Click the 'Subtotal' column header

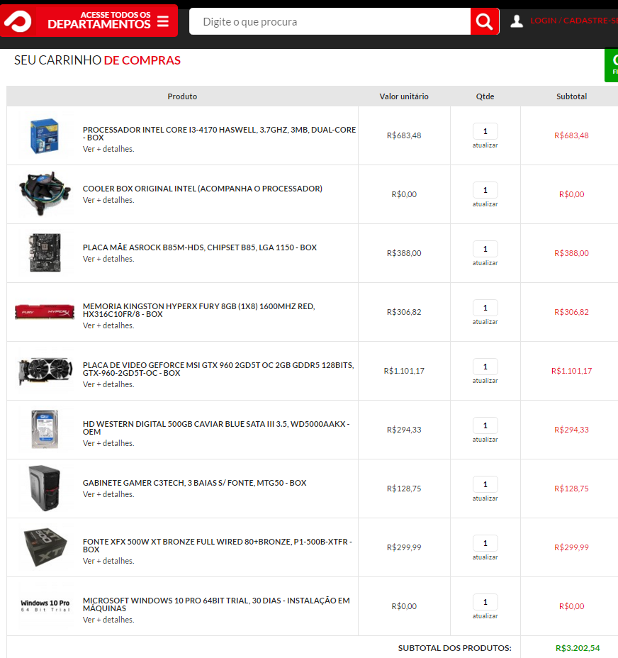pos(571,96)
